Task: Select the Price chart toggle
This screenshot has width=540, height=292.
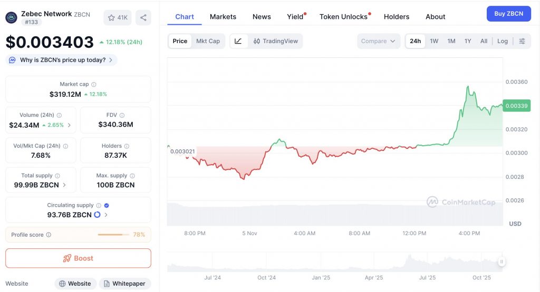Action: (180, 41)
